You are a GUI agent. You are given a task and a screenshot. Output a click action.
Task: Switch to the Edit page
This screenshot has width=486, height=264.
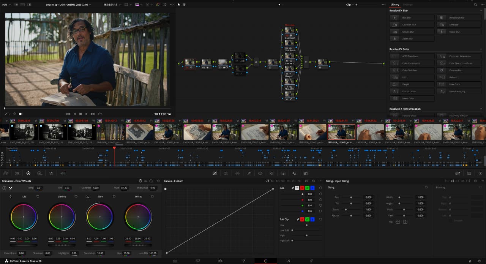pos(221,261)
